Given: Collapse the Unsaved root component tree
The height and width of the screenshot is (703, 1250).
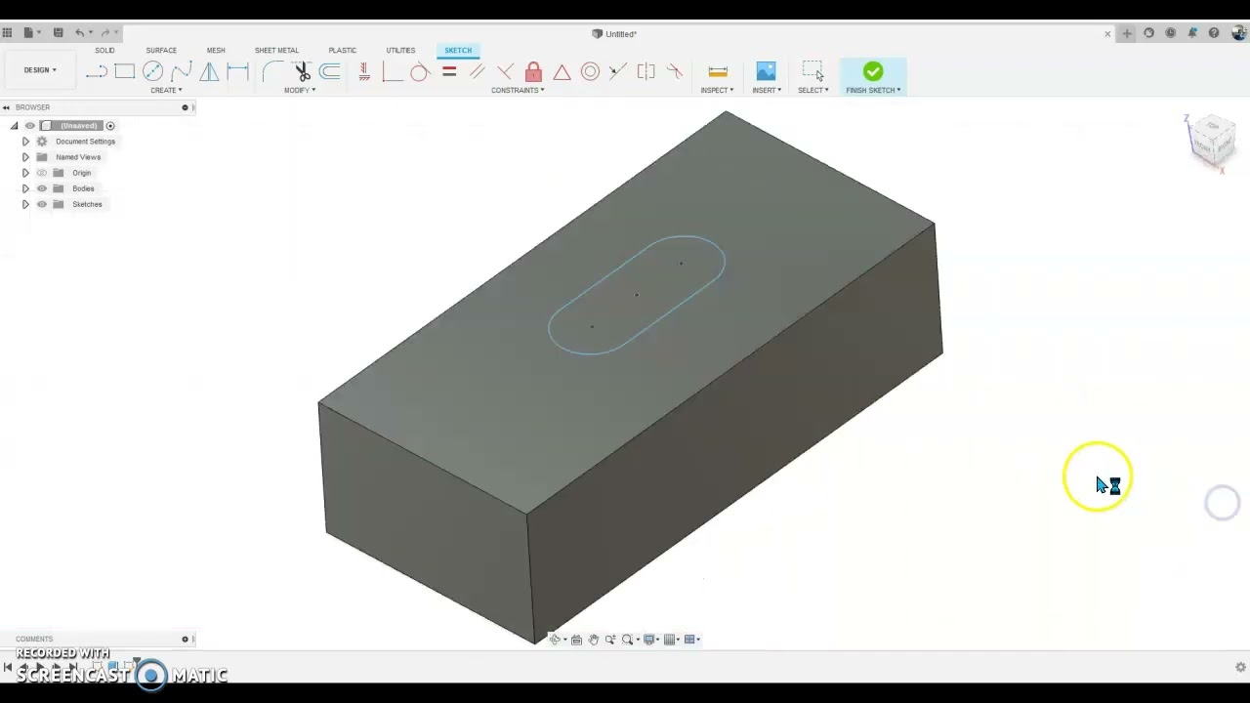Looking at the screenshot, I should [14, 126].
